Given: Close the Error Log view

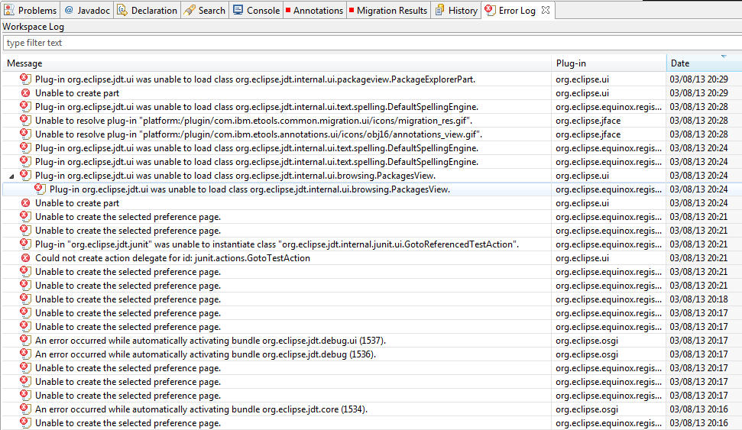Looking at the screenshot, I should click(546, 10).
